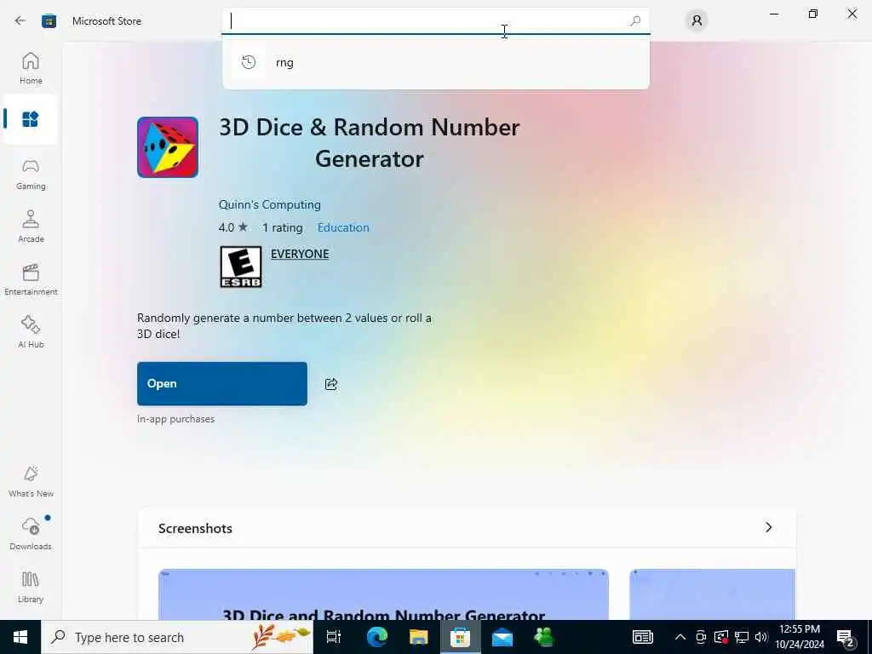This screenshot has height=654, width=872.
Task: Click the In-app purchases text
Action: point(175,419)
